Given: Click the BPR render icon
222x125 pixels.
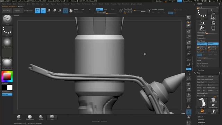Looking at the screenshot, I should pos(189,18).
